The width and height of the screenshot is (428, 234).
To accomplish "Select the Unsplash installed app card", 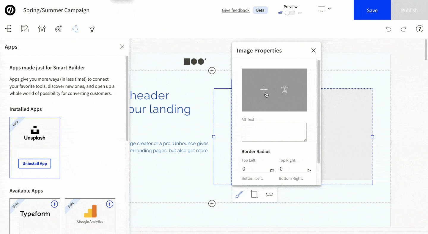I will point(35,147).
